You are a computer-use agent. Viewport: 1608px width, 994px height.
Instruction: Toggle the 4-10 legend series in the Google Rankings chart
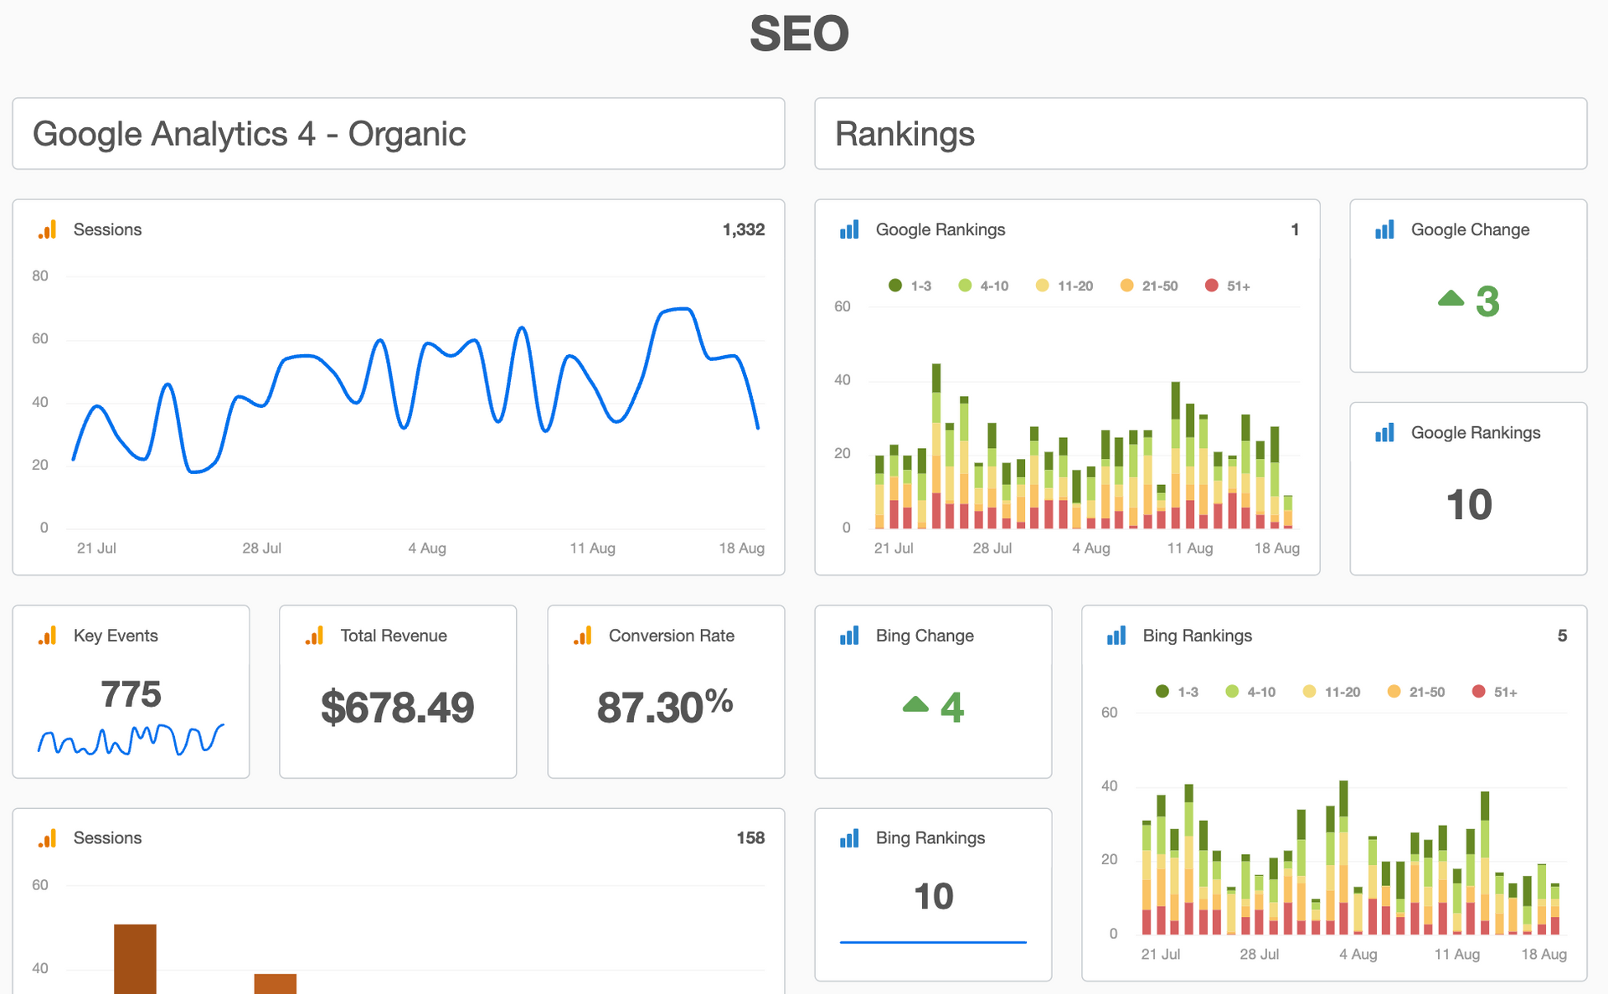(984, 286)
